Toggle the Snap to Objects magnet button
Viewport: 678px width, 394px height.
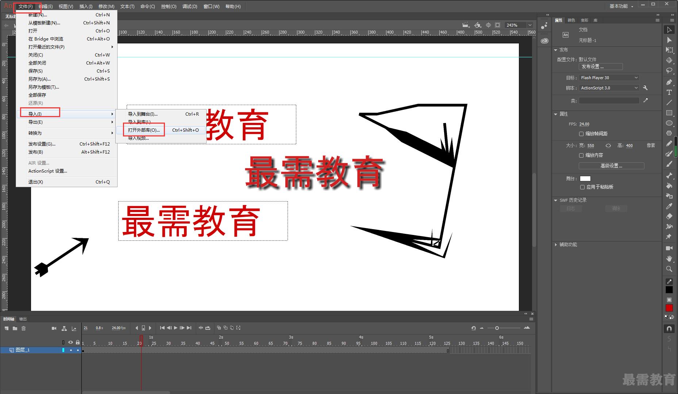click(669, 329)
